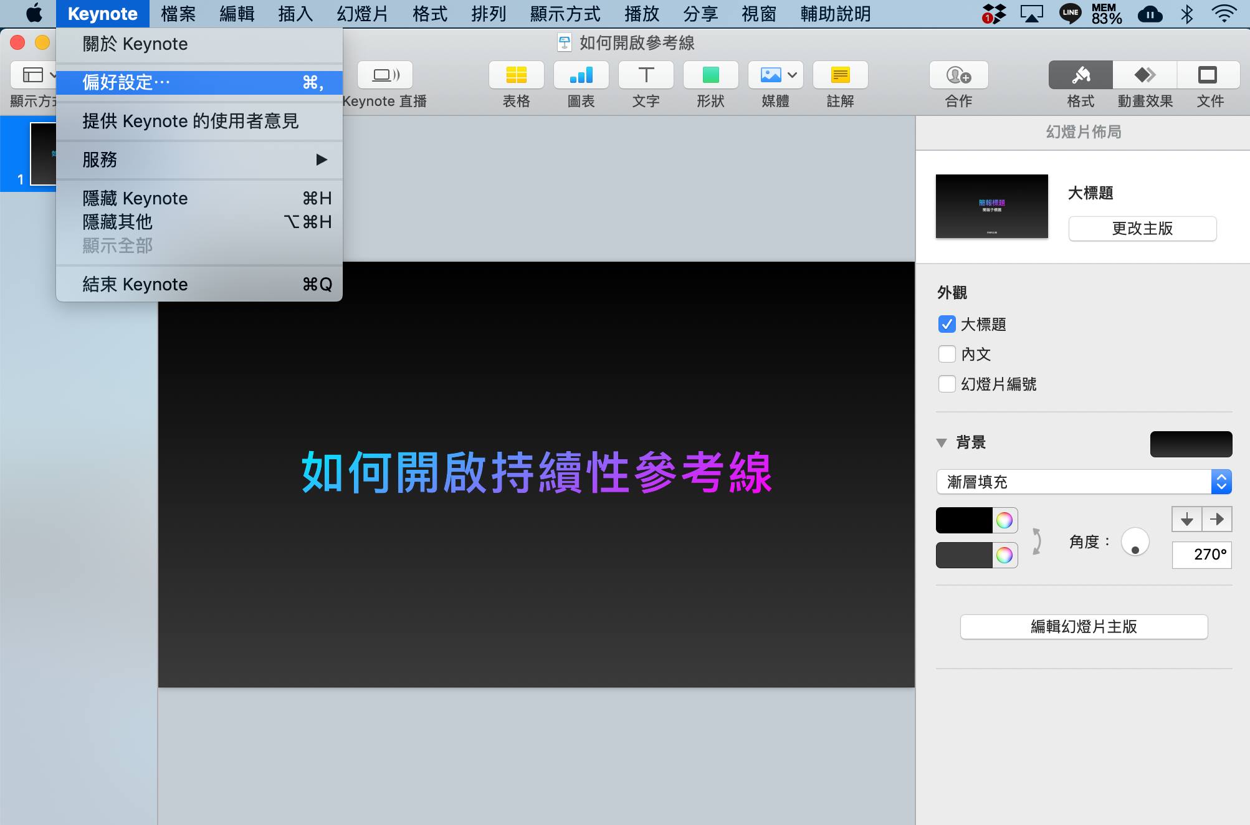The height and width of the screenshot is (825, 1250).
Task: Enable the 內文 checkbox
Action: coord(947,354)
